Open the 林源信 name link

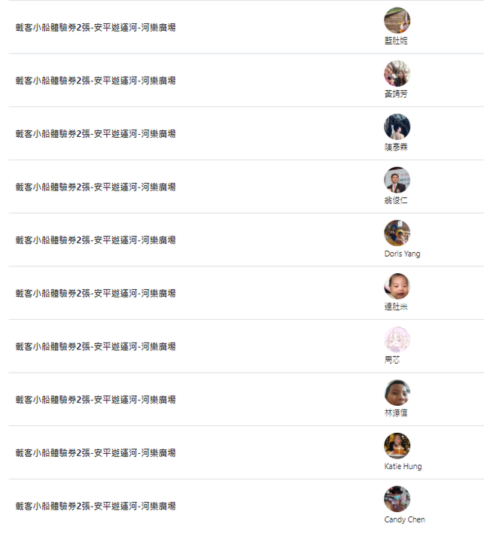(396, 413)
